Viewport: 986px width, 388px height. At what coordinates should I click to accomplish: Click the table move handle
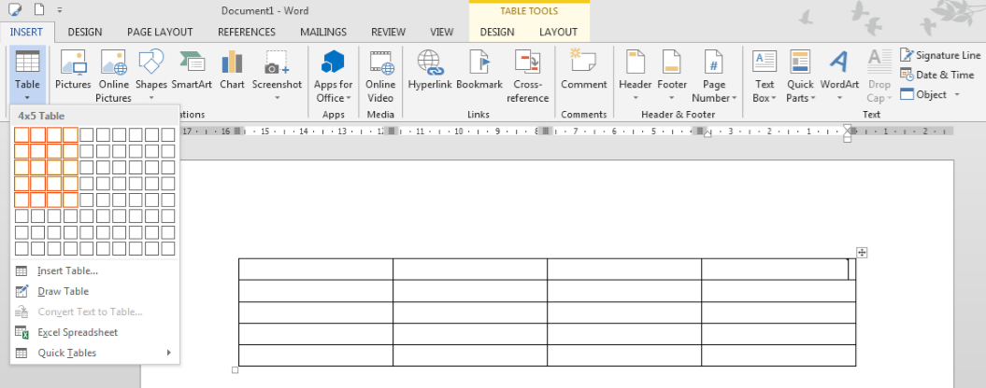[862, 252]
